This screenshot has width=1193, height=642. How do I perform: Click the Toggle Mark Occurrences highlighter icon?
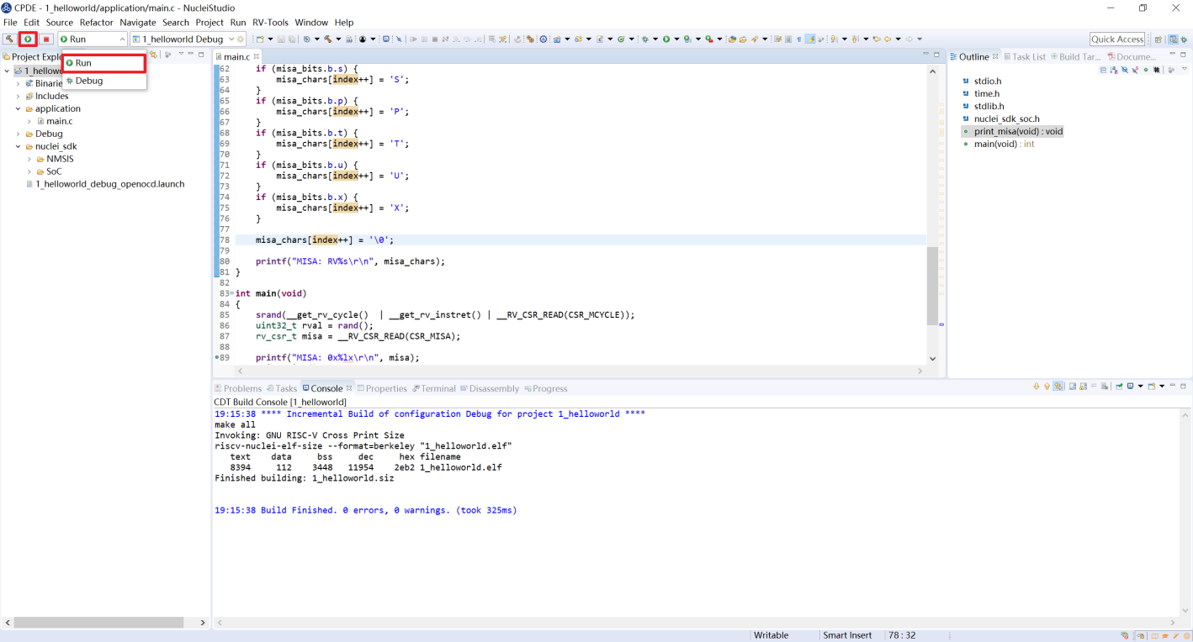pos(811,39)
